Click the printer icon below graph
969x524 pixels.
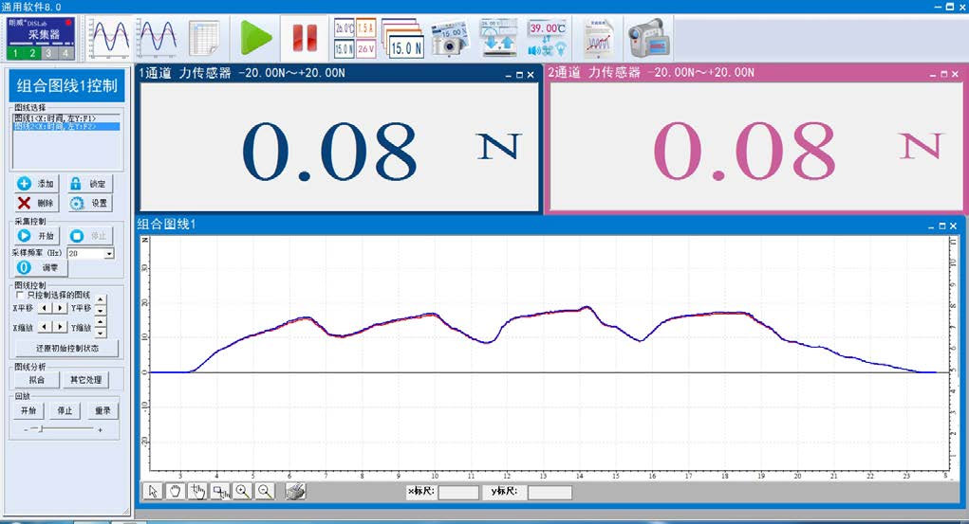pyautogui.click(x=295, y=491)
